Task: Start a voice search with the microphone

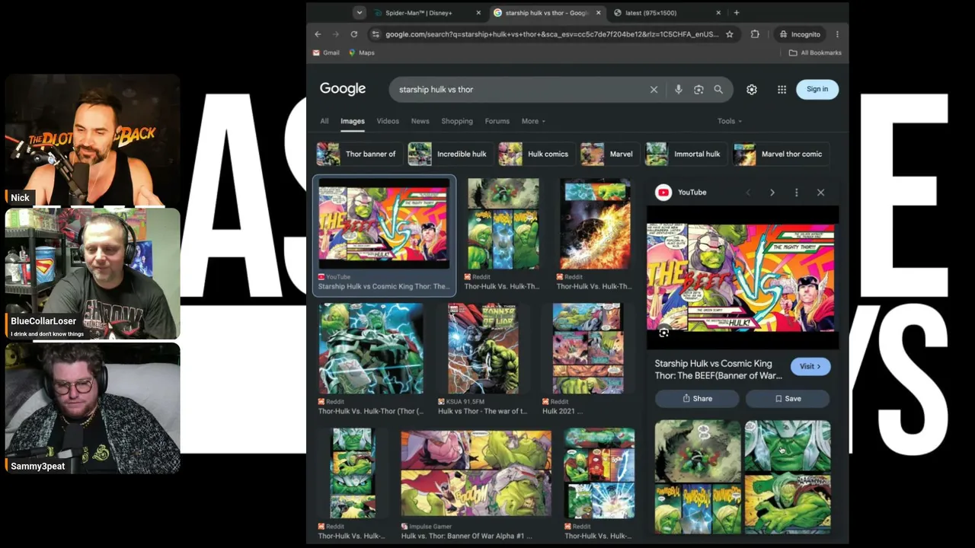Action: pos(678,89)
